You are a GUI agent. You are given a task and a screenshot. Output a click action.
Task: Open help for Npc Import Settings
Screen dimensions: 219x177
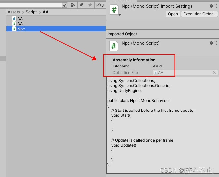click(211, 6)
